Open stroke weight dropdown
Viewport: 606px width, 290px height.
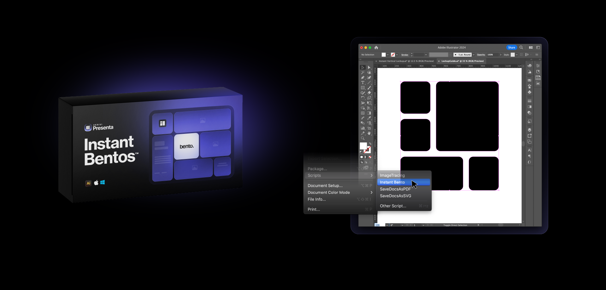tap(426, 54)
